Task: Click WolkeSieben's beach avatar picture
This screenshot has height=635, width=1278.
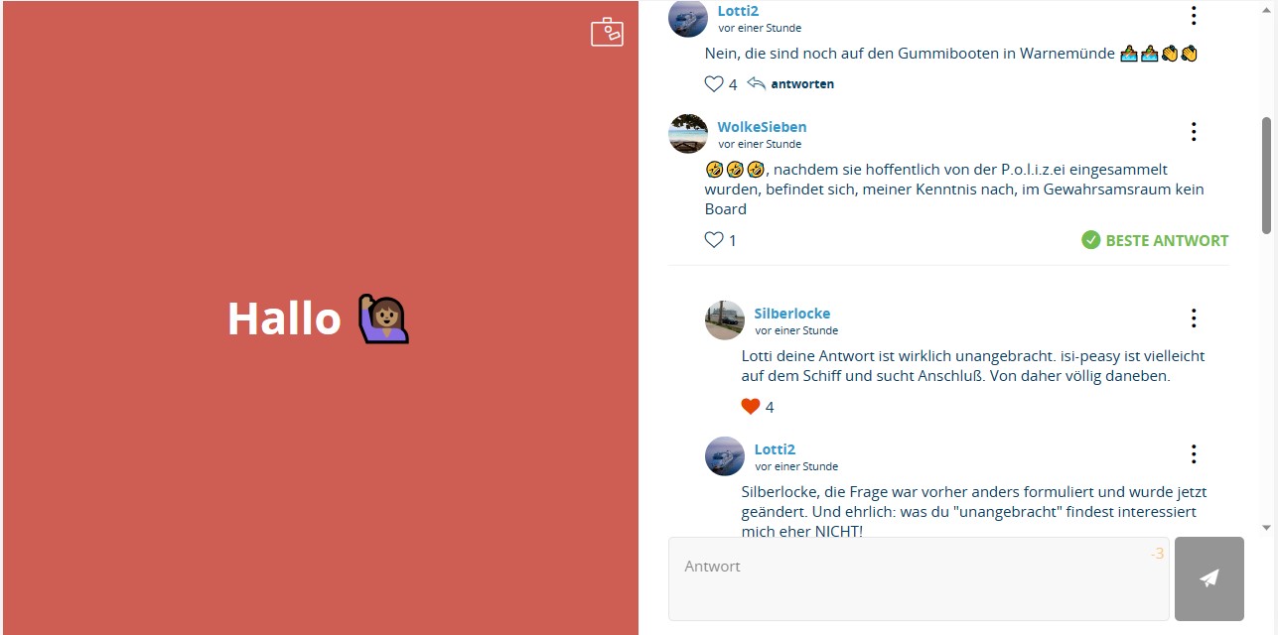Action: coord(688,134)
